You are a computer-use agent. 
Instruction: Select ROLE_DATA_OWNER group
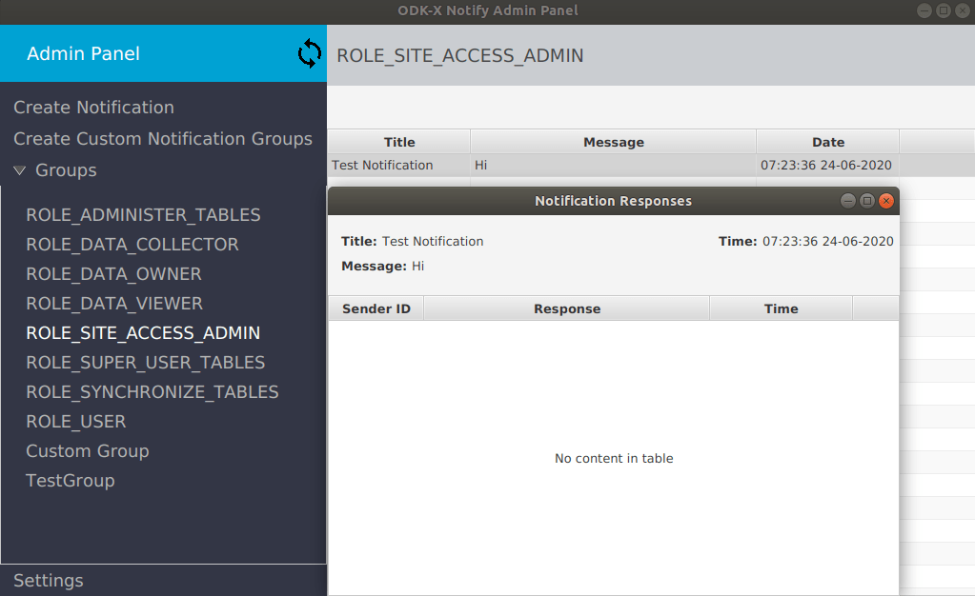click(113, 274)
